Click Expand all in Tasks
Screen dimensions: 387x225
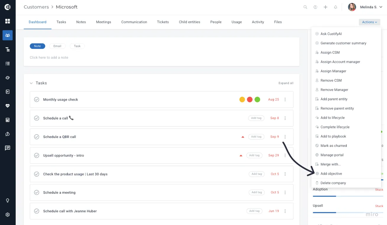point(286,83)
